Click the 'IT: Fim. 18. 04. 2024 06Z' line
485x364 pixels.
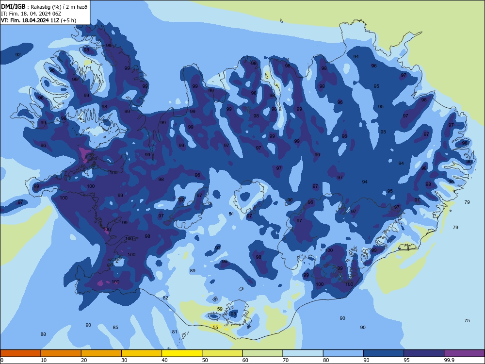point(31,14)
